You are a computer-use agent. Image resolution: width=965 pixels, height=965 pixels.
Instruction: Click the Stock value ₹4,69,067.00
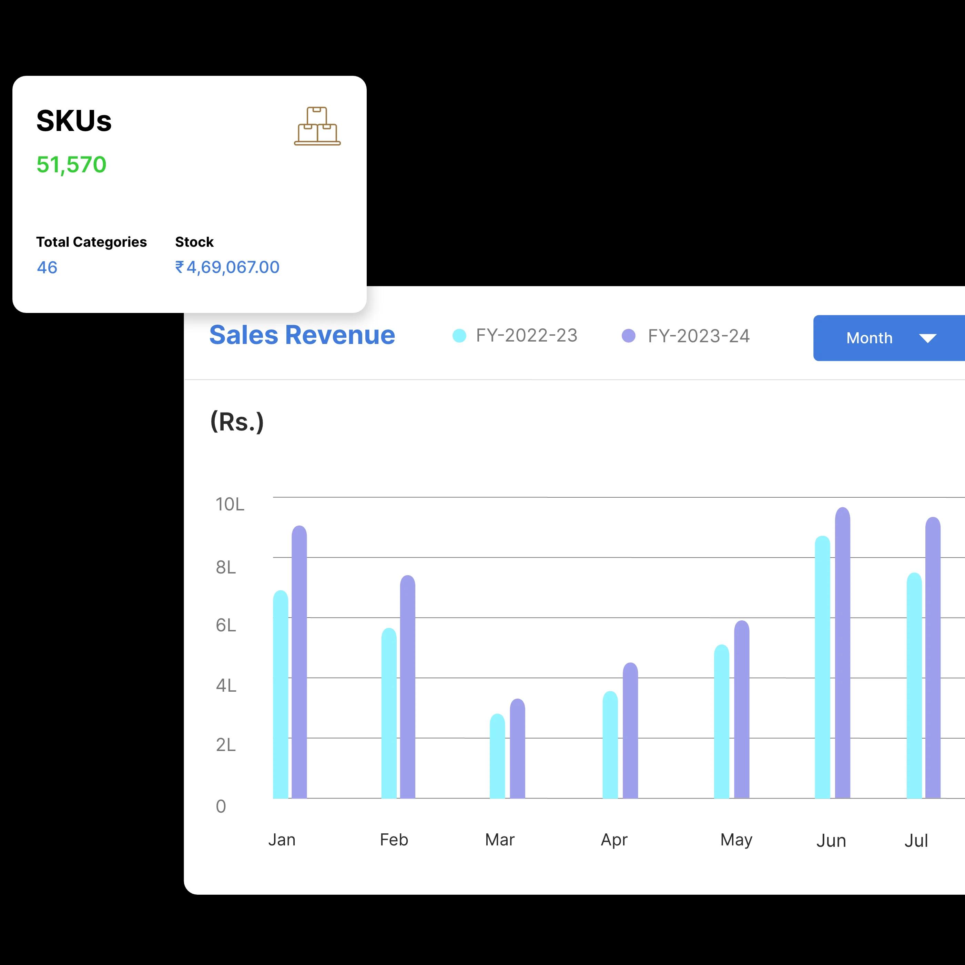[x=227, y=267]
